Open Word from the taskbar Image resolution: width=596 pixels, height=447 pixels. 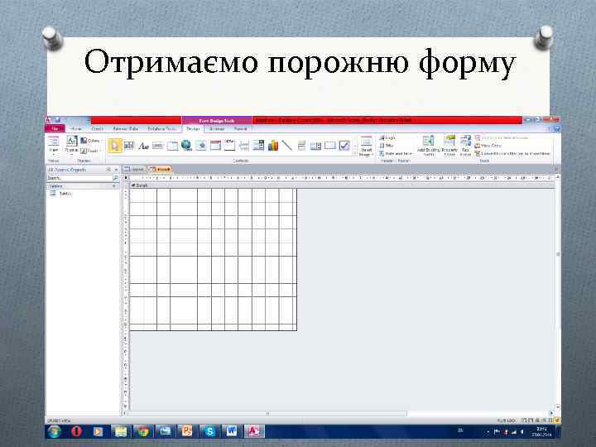point(232,431)
